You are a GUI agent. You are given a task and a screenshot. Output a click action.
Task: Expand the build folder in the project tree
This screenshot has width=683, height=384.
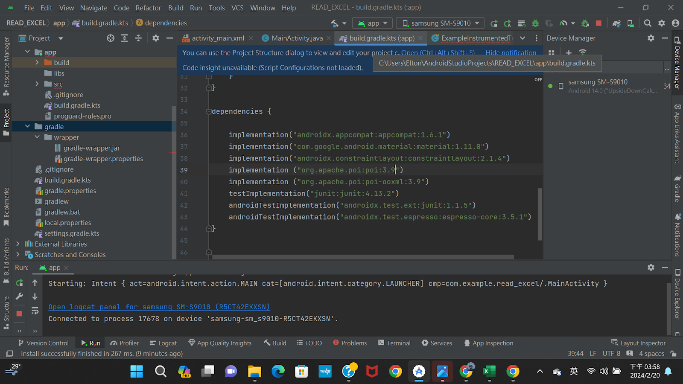pyautogui.click(x=37, y=63)
